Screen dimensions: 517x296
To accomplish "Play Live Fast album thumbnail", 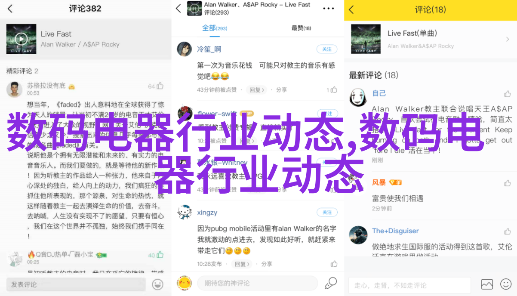I will [21, 39].
